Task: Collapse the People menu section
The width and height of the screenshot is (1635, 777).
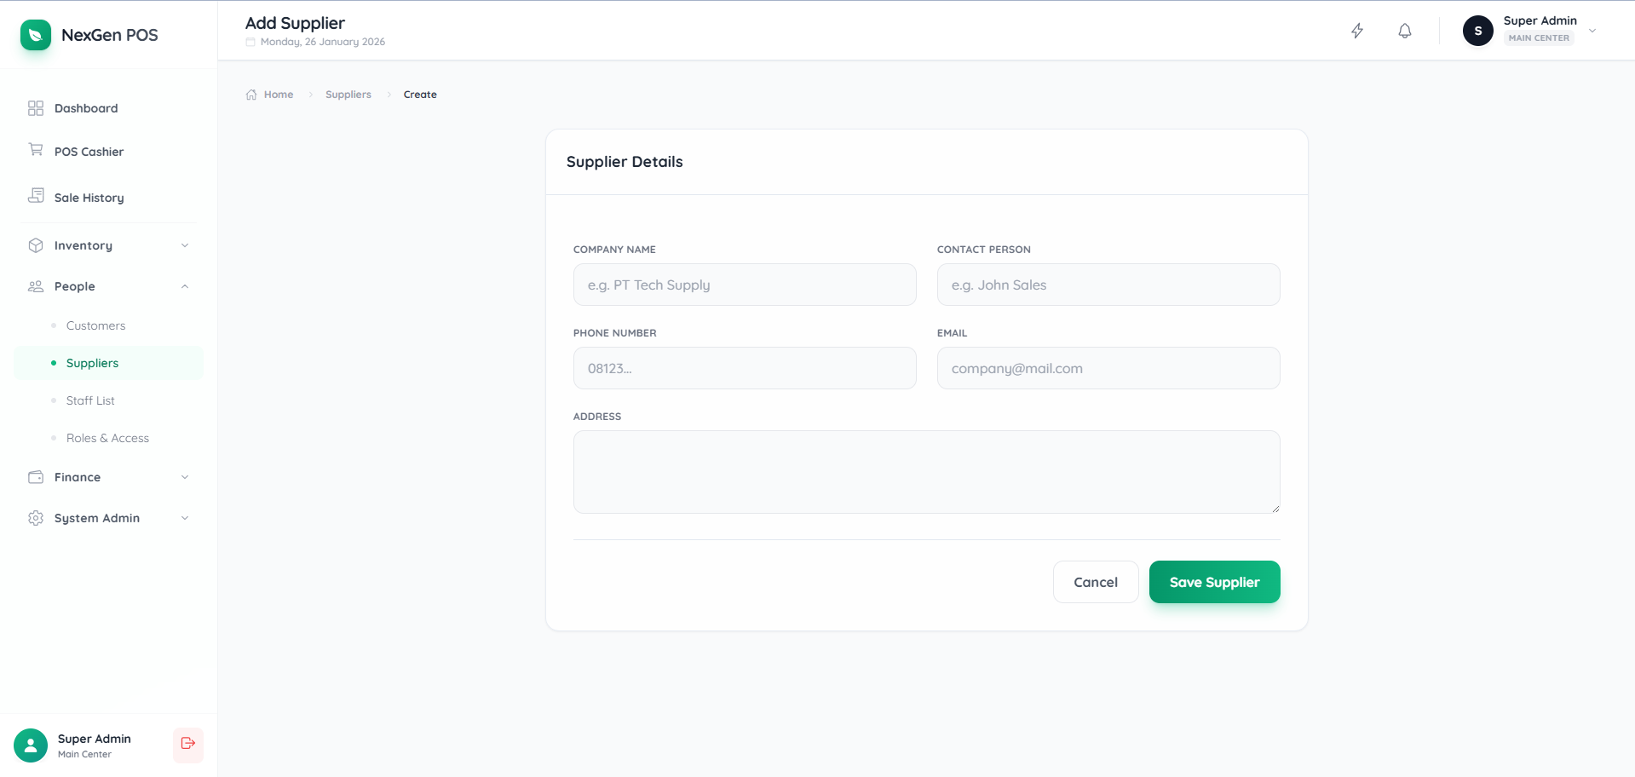Action: 185,286
